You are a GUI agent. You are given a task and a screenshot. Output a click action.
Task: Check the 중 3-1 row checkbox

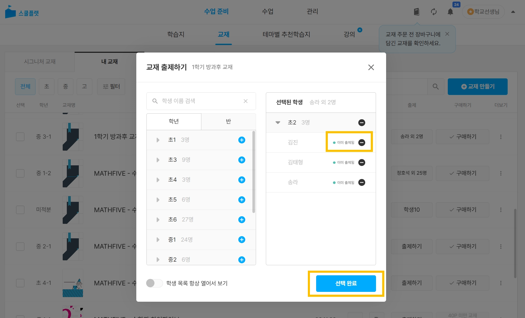(x=20, y=137)
